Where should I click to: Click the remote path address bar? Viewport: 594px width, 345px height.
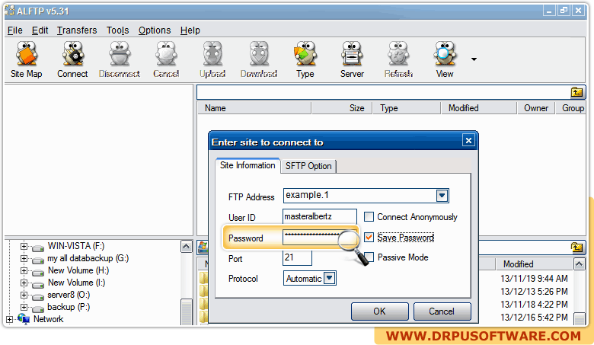click(384, 92)
